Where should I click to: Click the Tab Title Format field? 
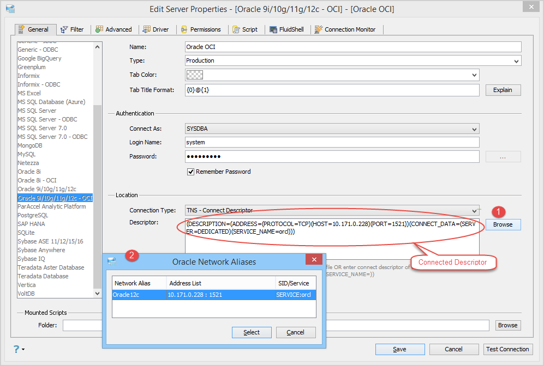(332, 90)
